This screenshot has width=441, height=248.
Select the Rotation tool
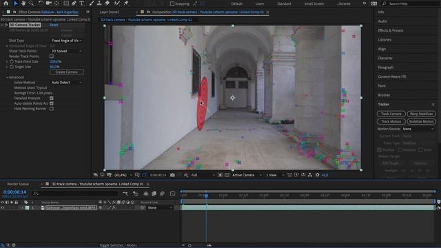[41, 3]
